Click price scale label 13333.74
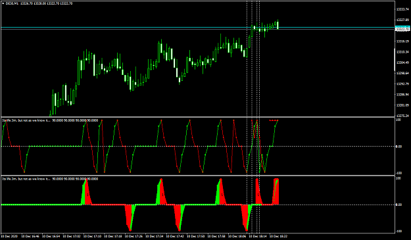 402,9
